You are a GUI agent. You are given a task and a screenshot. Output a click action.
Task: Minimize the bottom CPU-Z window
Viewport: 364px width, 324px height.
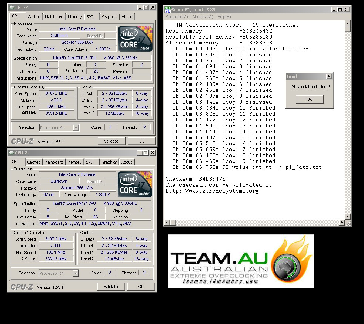point(140,153)
